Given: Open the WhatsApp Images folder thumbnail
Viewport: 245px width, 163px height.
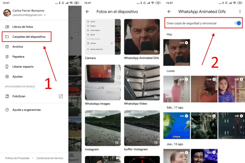Looking at the screenshot, I should 103,82.
